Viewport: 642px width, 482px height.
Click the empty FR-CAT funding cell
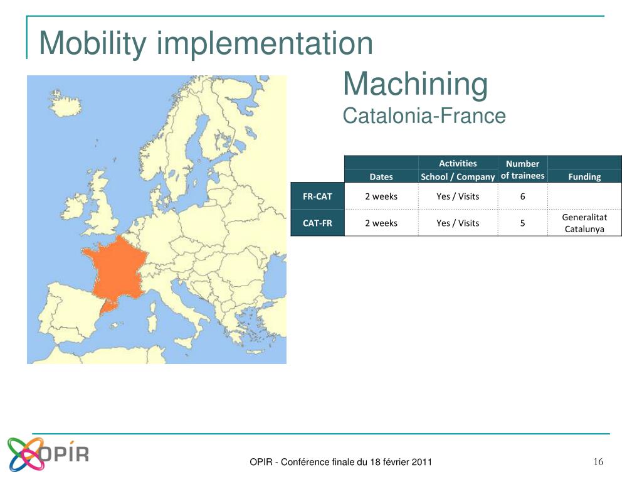point(584,196)
